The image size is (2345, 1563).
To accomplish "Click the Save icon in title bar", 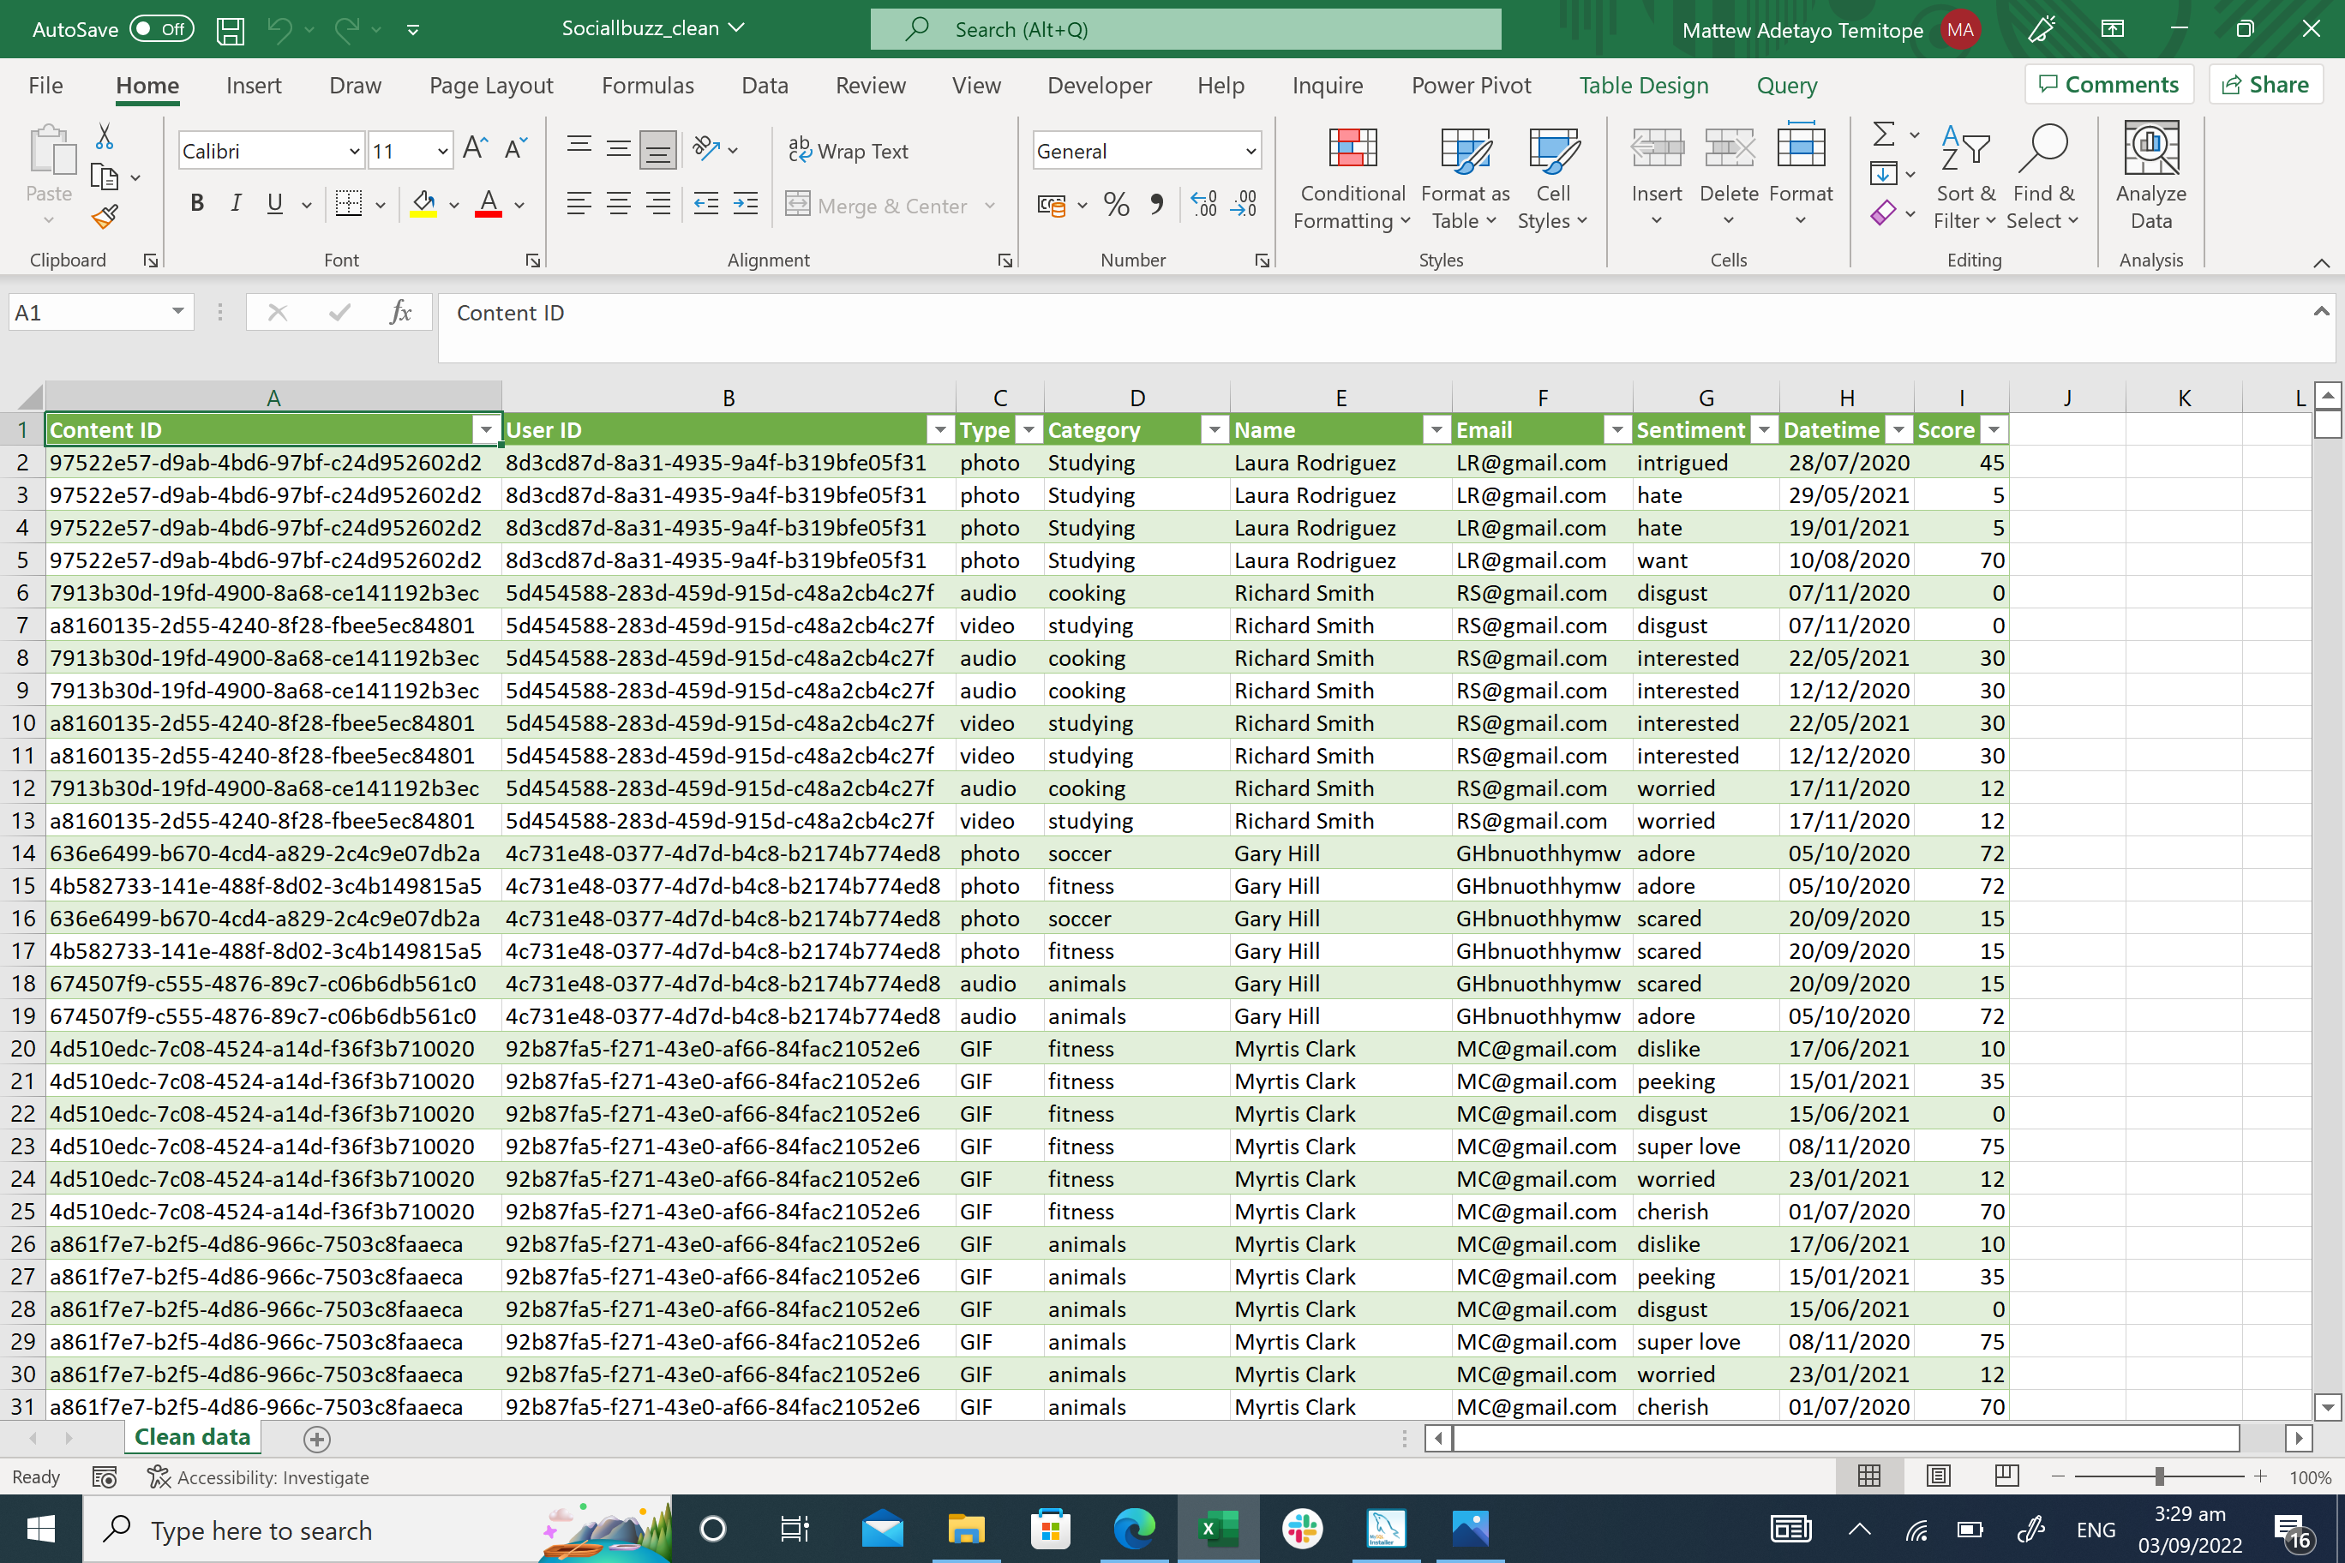I will click(231, 30).
